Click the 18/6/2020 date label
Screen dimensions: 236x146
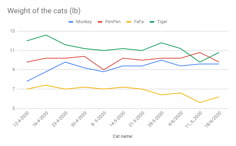212,119
